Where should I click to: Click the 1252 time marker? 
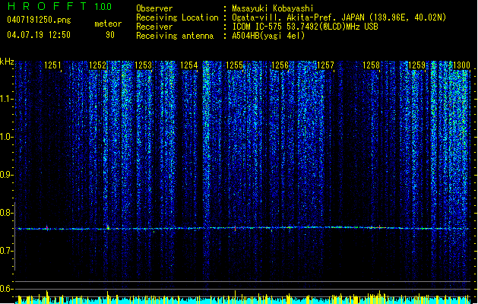pyautogui.click(x=97, y=65)
